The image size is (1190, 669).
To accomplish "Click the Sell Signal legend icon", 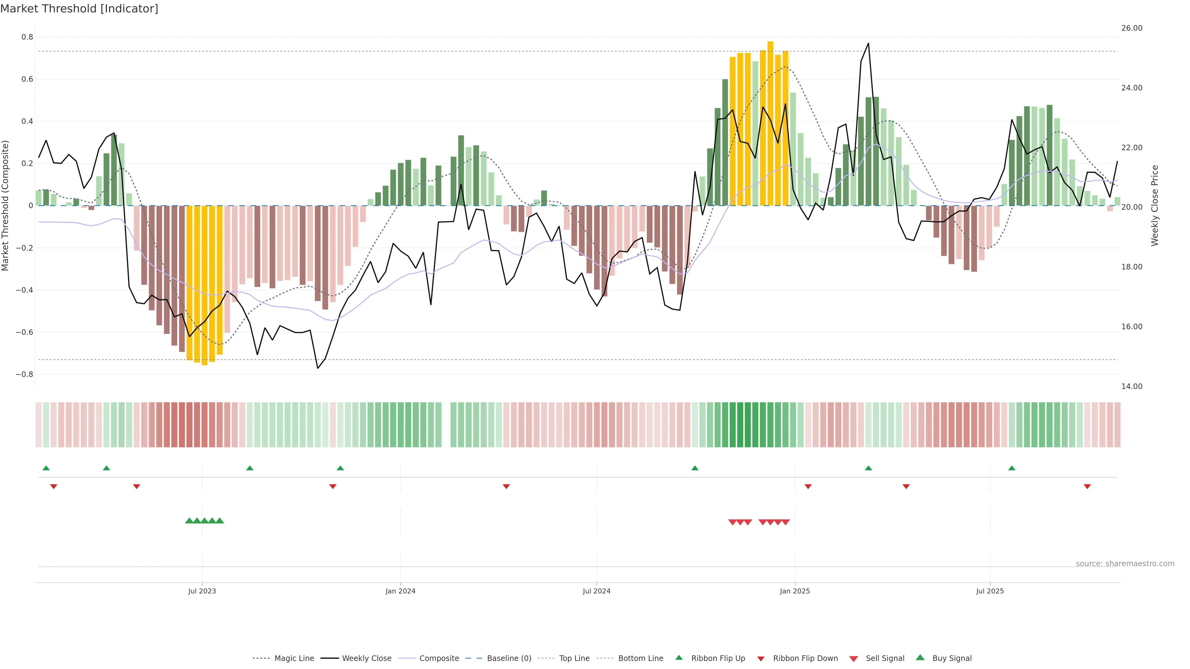I will 853,659.
